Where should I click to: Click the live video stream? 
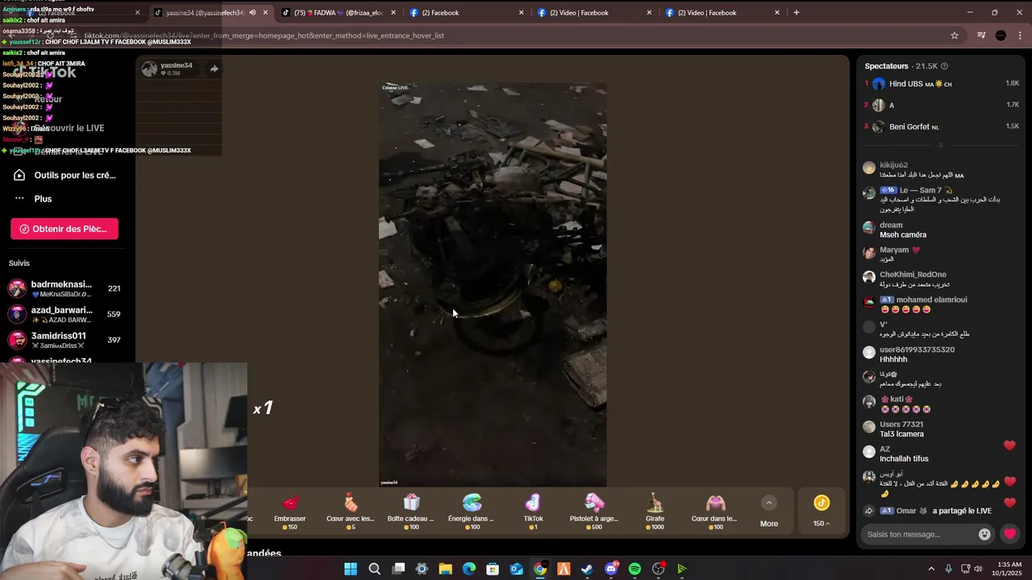pyautogui.click(x=493, y=284)
